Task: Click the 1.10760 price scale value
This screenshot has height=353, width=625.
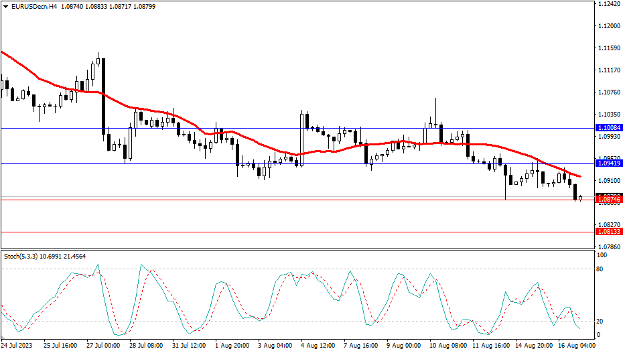Action: (x=608, y=92)
